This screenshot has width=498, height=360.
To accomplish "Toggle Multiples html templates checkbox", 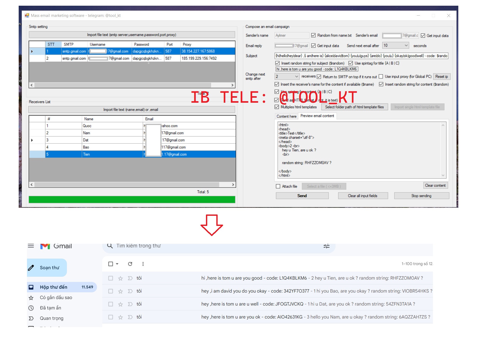I will (x=277, y=107).
